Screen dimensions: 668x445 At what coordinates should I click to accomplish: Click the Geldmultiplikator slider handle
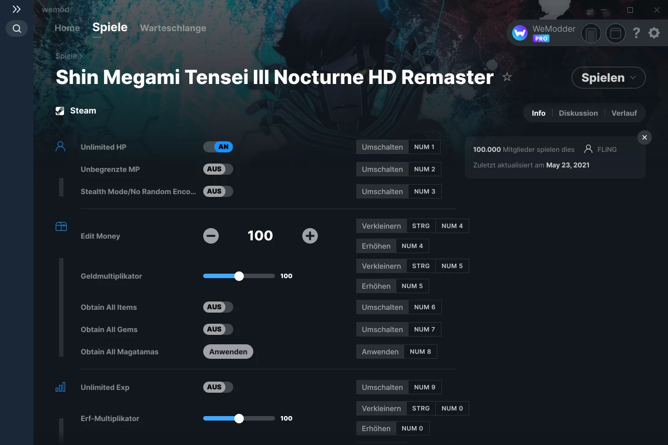coord(239,275)
